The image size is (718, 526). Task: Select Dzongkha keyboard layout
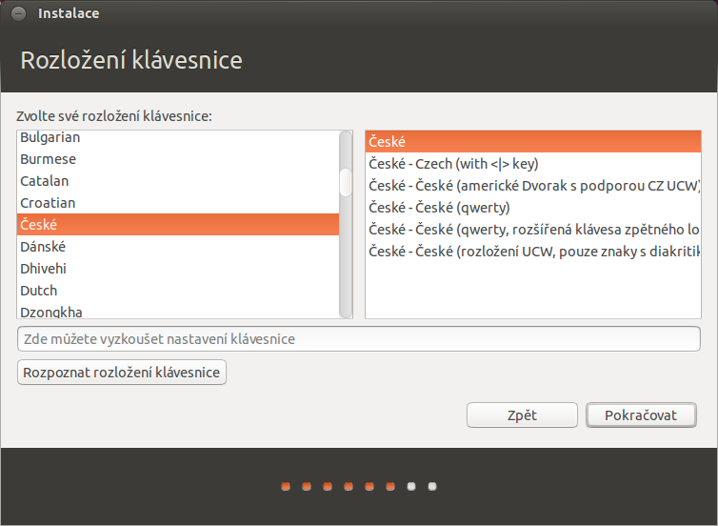[178, 311]
